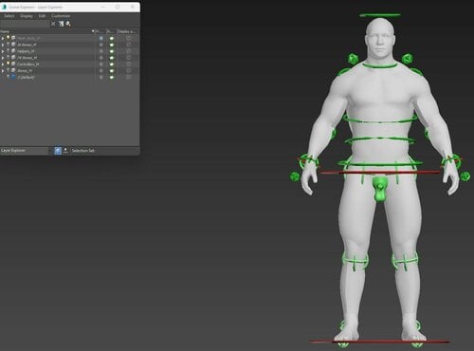Select the green neck ring controller
Screen dimensions: 474x351
tap(379, 66)
